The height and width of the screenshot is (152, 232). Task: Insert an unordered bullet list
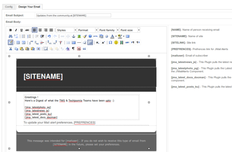[23, 36]
